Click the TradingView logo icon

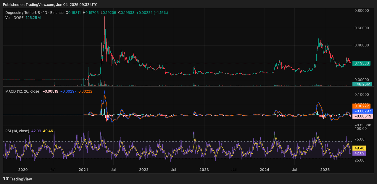(x=6, y=179)
